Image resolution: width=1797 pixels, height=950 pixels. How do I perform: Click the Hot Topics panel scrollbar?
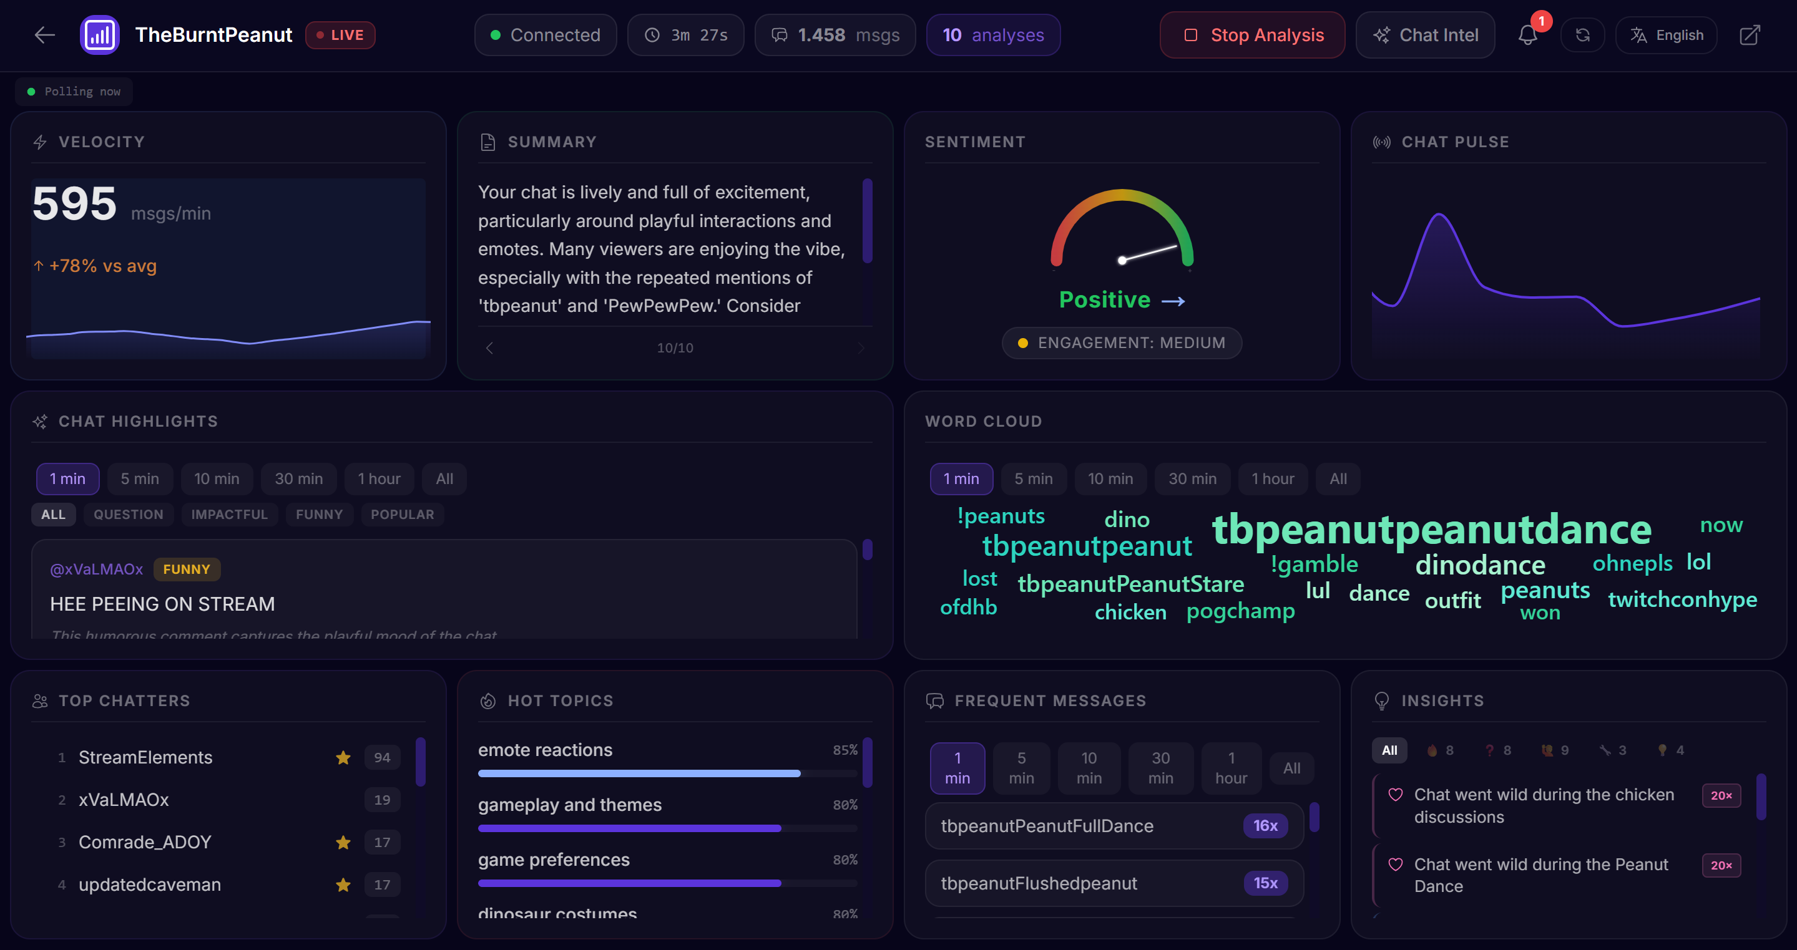click(x=867, y=763)
